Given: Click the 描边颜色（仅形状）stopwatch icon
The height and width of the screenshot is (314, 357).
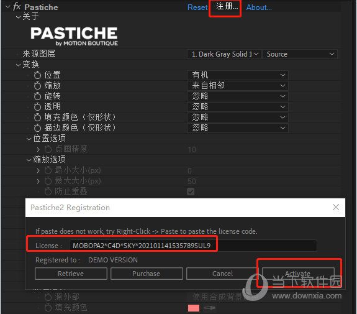Looking at the screenshot, I should pyautogui.click(x=38, y=127).
